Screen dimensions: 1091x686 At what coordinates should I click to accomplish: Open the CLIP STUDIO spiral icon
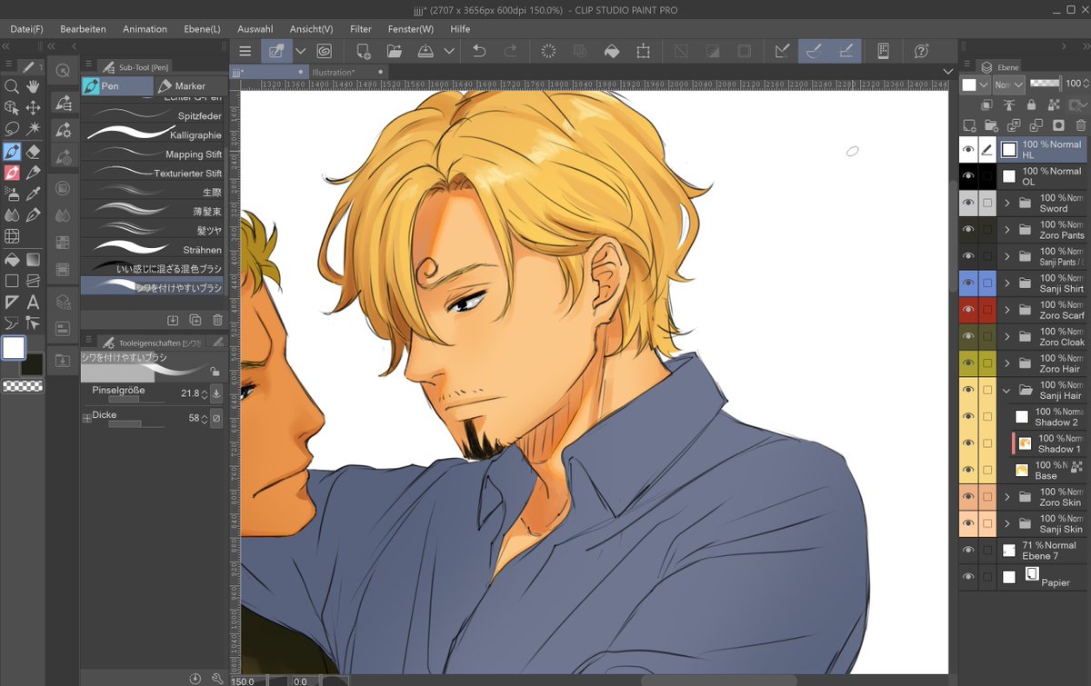click(x=325, y=51)
